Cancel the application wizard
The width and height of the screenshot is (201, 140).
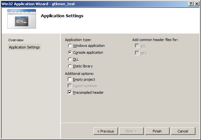pos(183,131)
